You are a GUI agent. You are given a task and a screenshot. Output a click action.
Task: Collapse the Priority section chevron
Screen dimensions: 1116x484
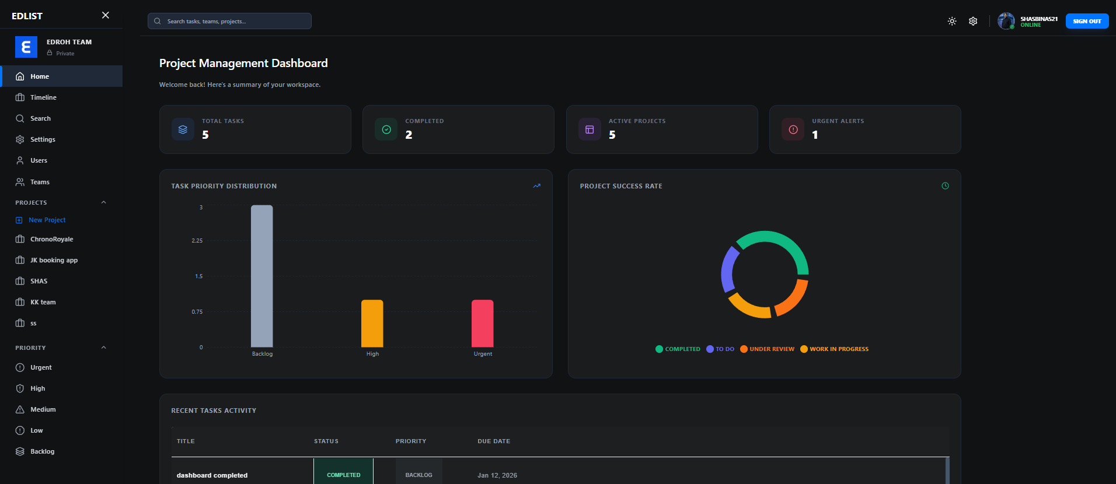coord(104,348)
